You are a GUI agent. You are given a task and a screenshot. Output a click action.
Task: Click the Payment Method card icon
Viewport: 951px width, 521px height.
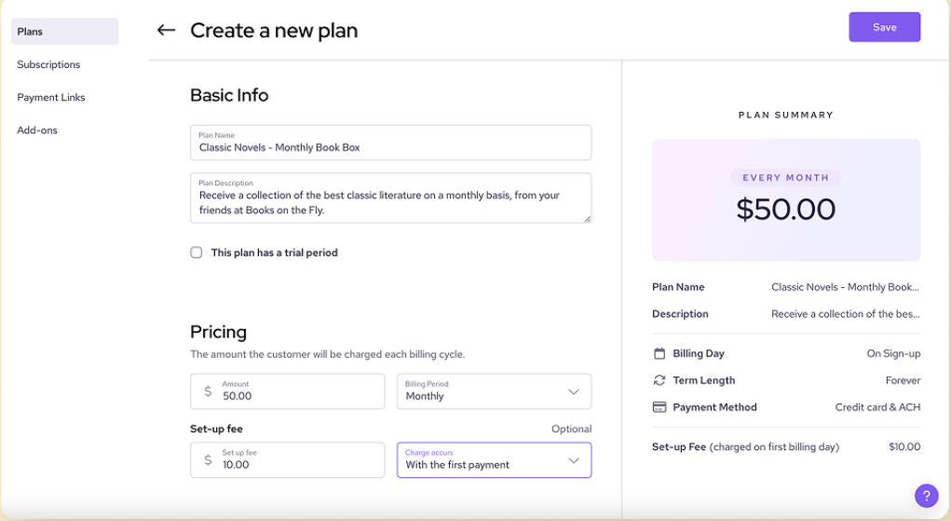pyautogui.click(x=659, y=407)
